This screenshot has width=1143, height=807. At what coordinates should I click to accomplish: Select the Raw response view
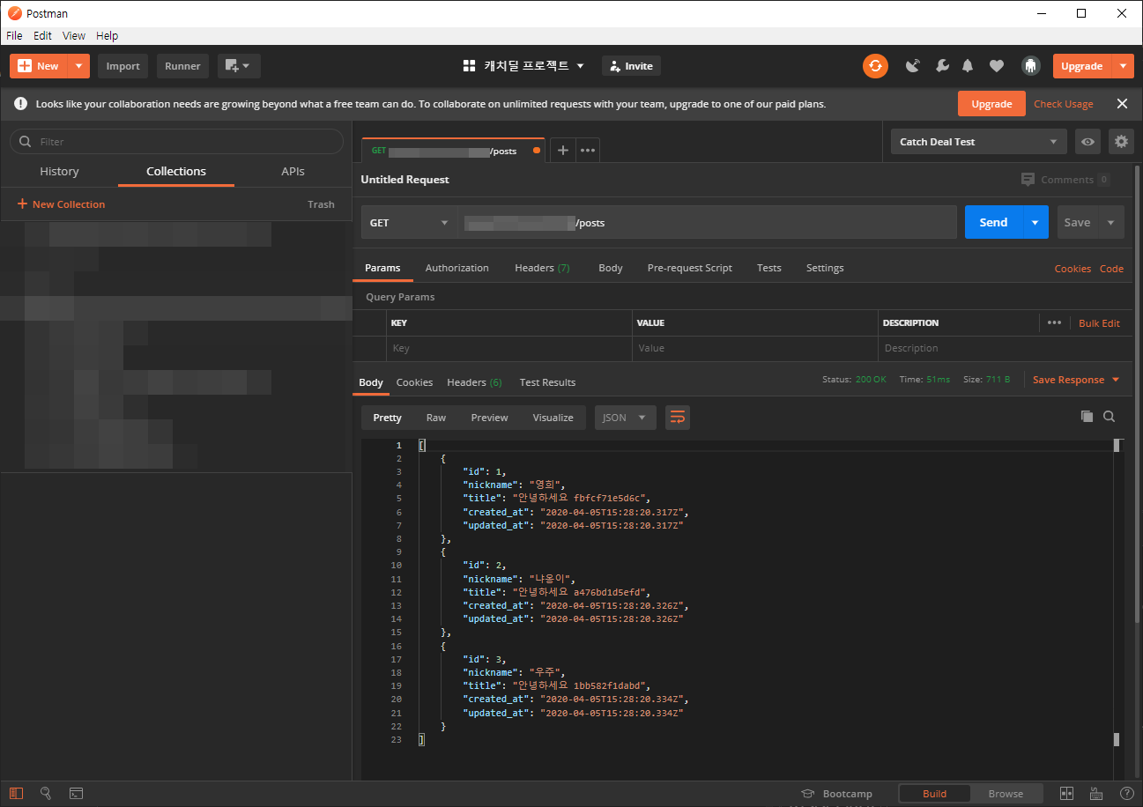(436, 418)
